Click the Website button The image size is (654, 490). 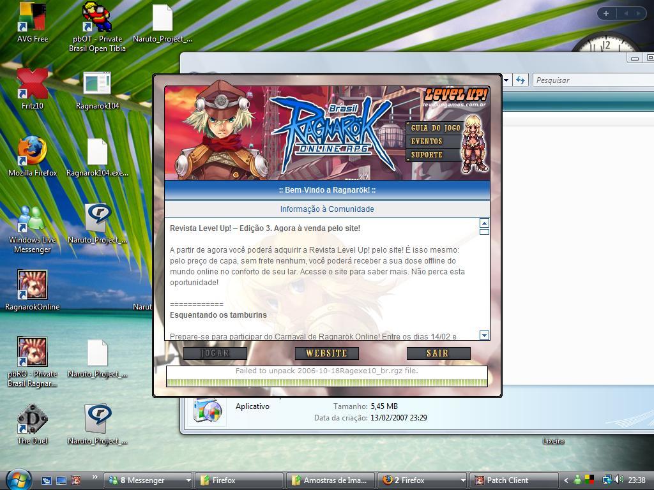click(x=326, y=353)
